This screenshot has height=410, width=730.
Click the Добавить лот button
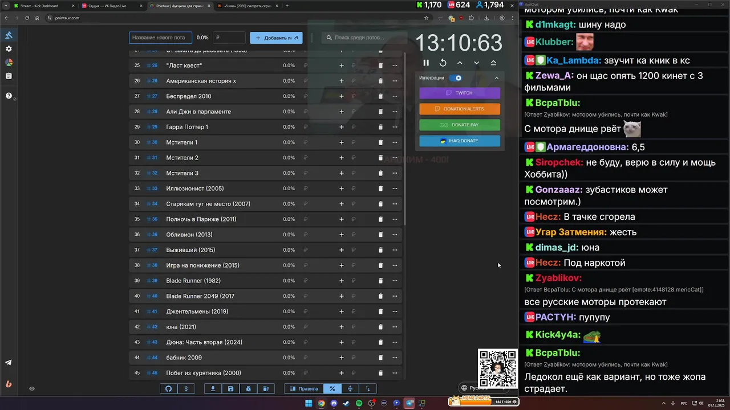click(x=276, y=38)
